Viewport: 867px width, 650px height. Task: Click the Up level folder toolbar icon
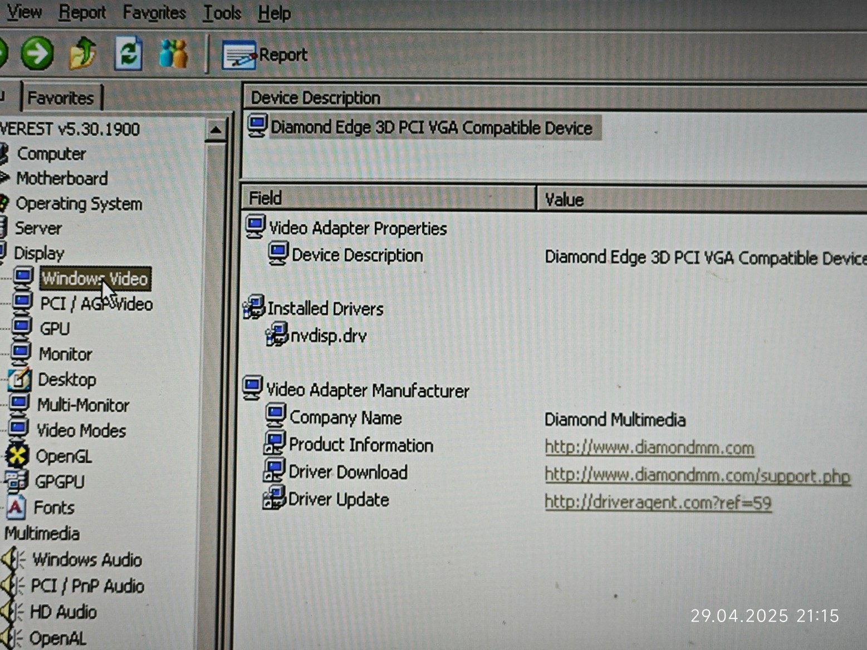(82, 53)
